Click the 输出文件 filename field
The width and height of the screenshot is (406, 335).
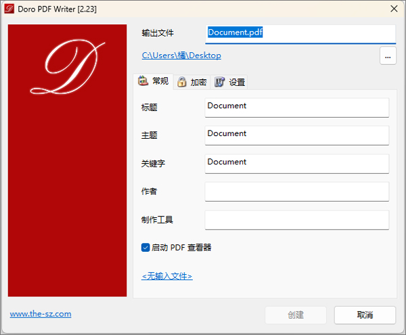300,34
